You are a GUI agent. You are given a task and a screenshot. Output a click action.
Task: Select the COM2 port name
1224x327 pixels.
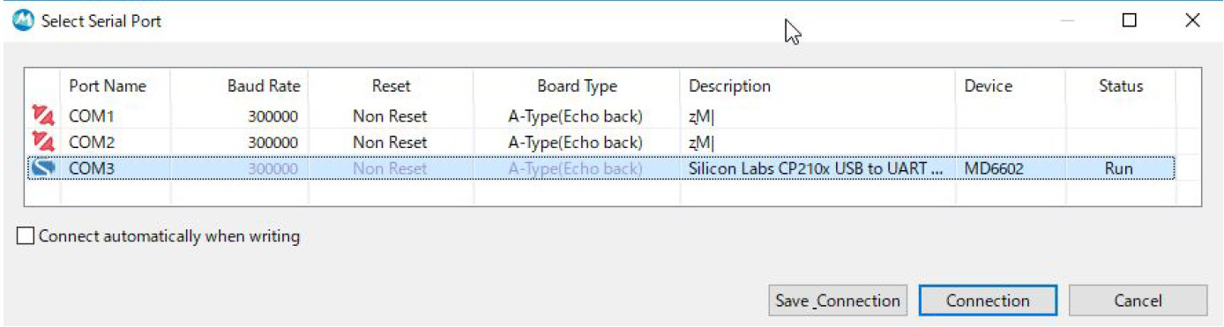coord(92,142)
